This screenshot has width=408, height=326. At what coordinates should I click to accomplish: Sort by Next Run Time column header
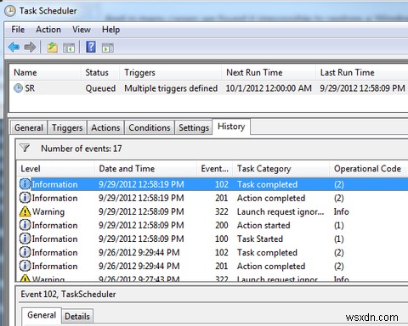point(269,72)
